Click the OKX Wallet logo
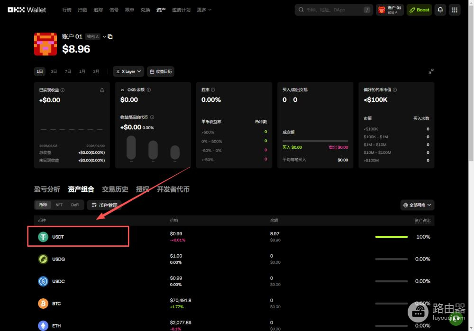This screenshot has width=474, height=331. coord(27,9)
